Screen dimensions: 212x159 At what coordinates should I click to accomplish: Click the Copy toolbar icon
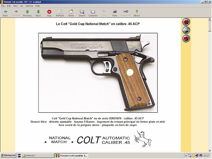tap(104, 13)
